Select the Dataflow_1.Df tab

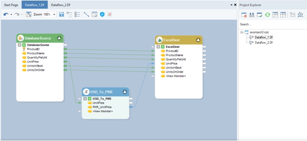(35, 5)
